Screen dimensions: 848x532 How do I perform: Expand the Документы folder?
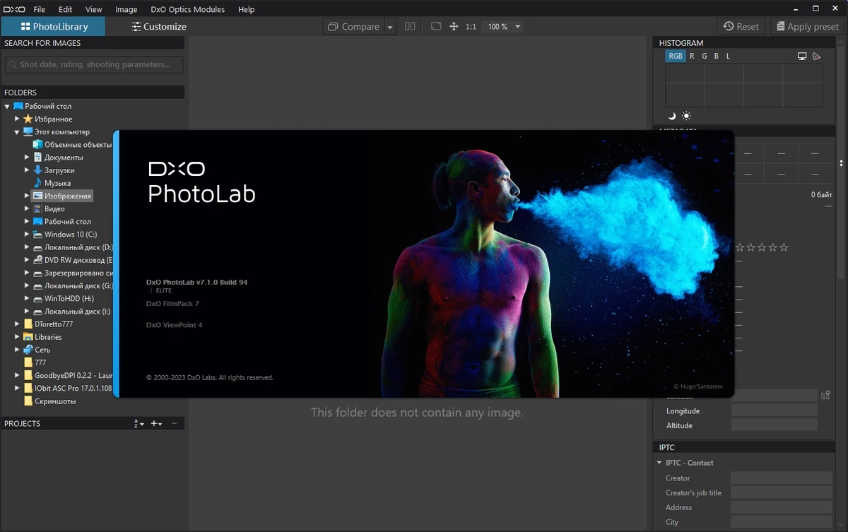(27, 158)
